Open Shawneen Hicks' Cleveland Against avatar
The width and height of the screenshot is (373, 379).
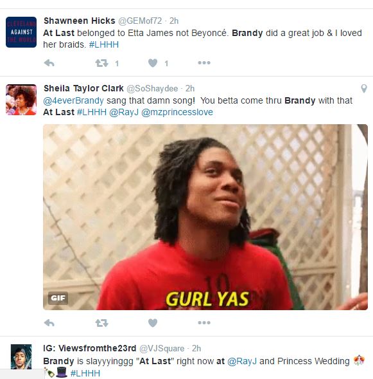click(x=21, y=32)
